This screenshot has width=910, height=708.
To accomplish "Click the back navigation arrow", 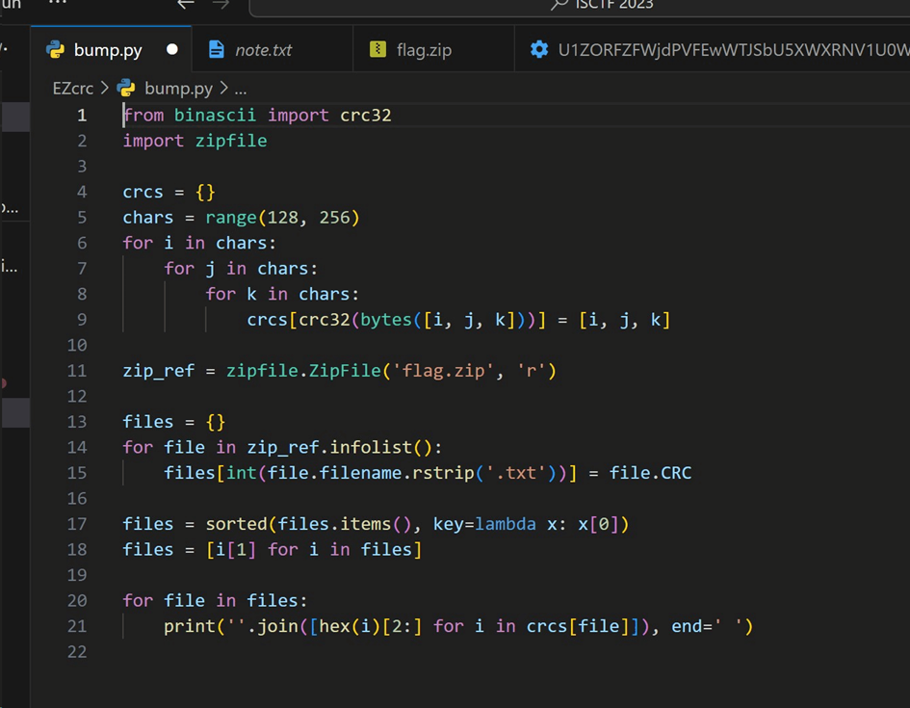I will tap(186, 4).
